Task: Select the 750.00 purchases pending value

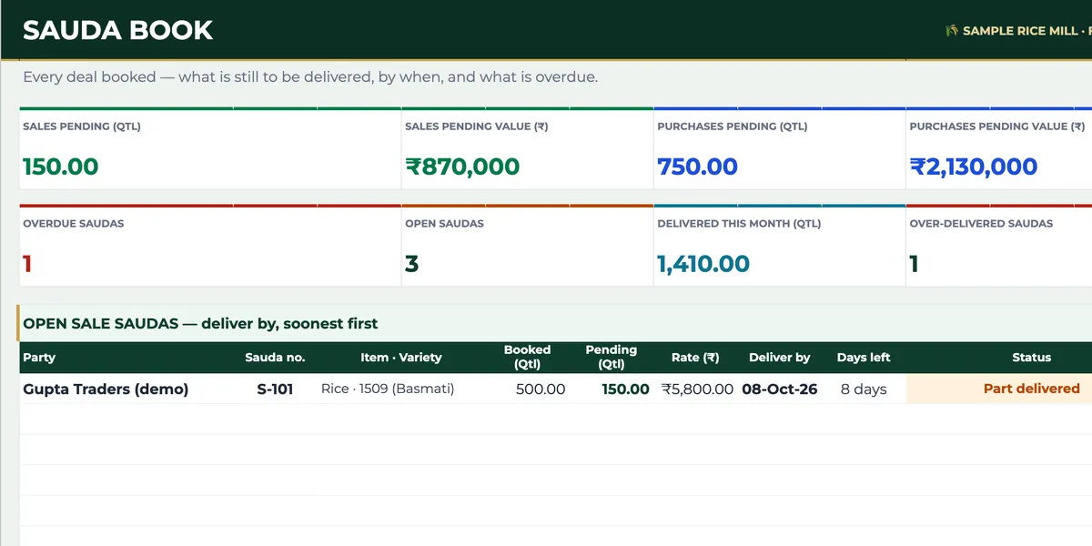Action: tap(697, 167)
